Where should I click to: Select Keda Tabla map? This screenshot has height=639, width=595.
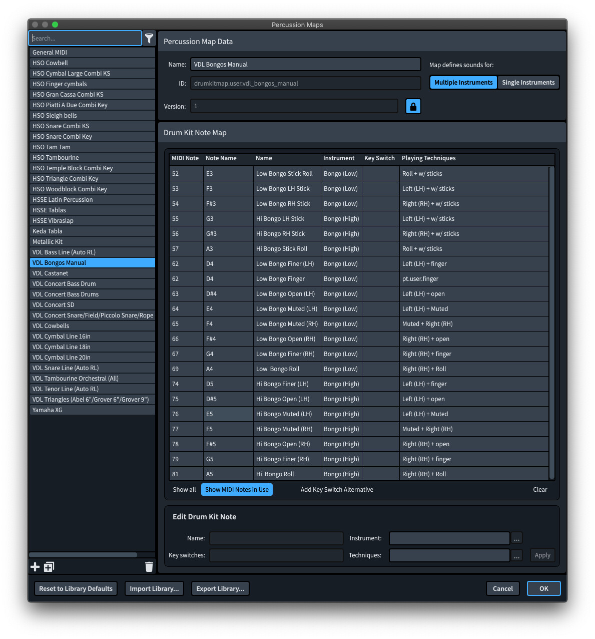[x=92, y=231]
